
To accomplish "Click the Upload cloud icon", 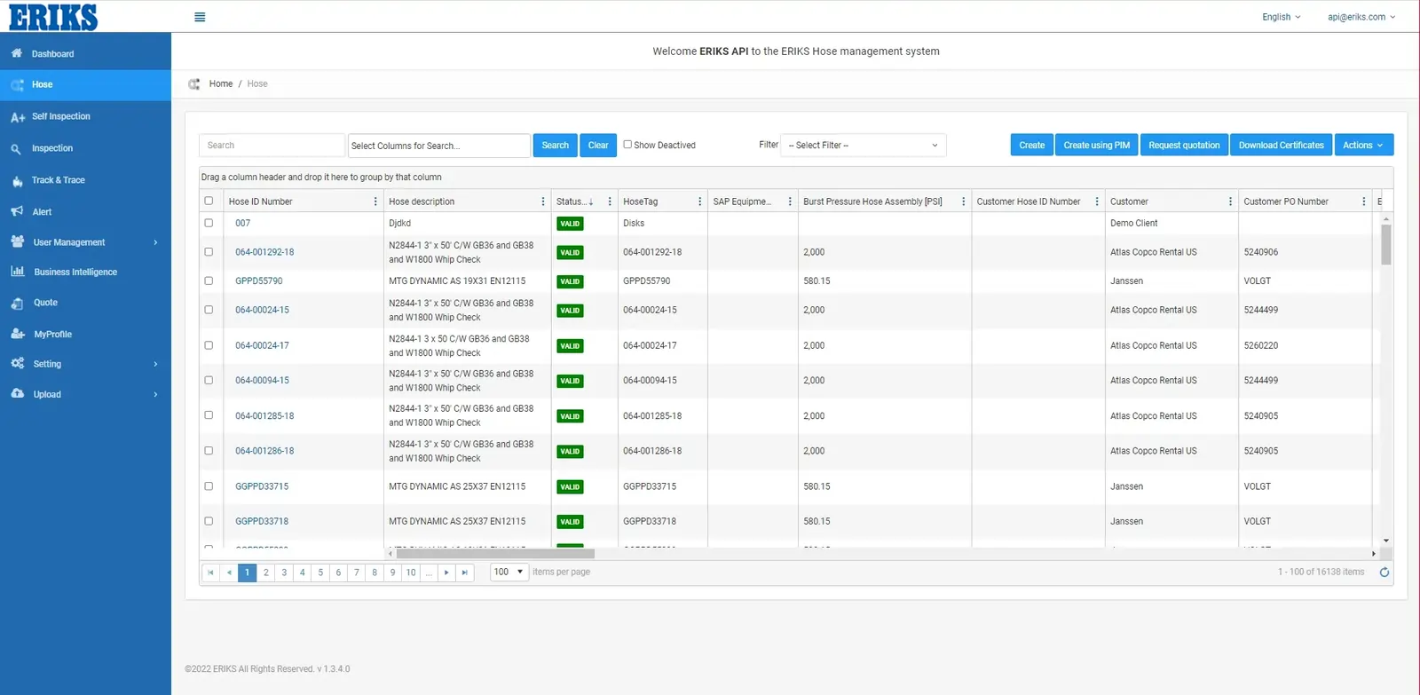I will click(x=18, y=394).
